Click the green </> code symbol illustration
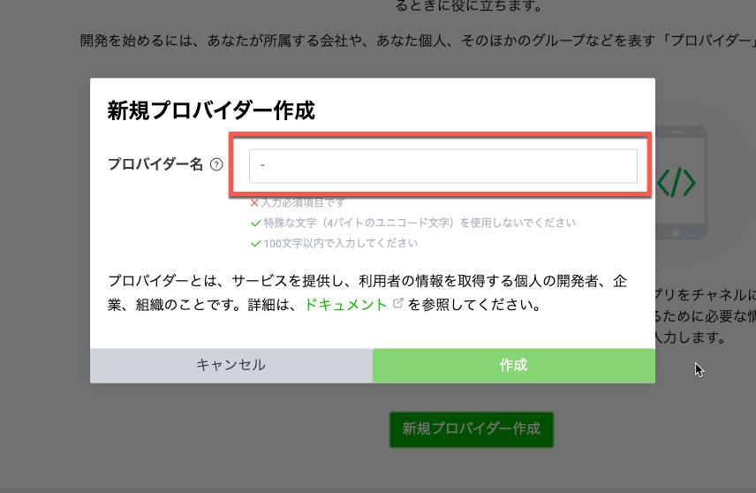Viewport: 756px width, 493px height. [676, 182]
